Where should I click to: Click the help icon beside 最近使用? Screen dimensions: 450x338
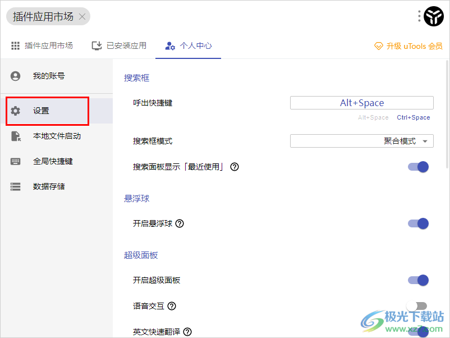235,167
